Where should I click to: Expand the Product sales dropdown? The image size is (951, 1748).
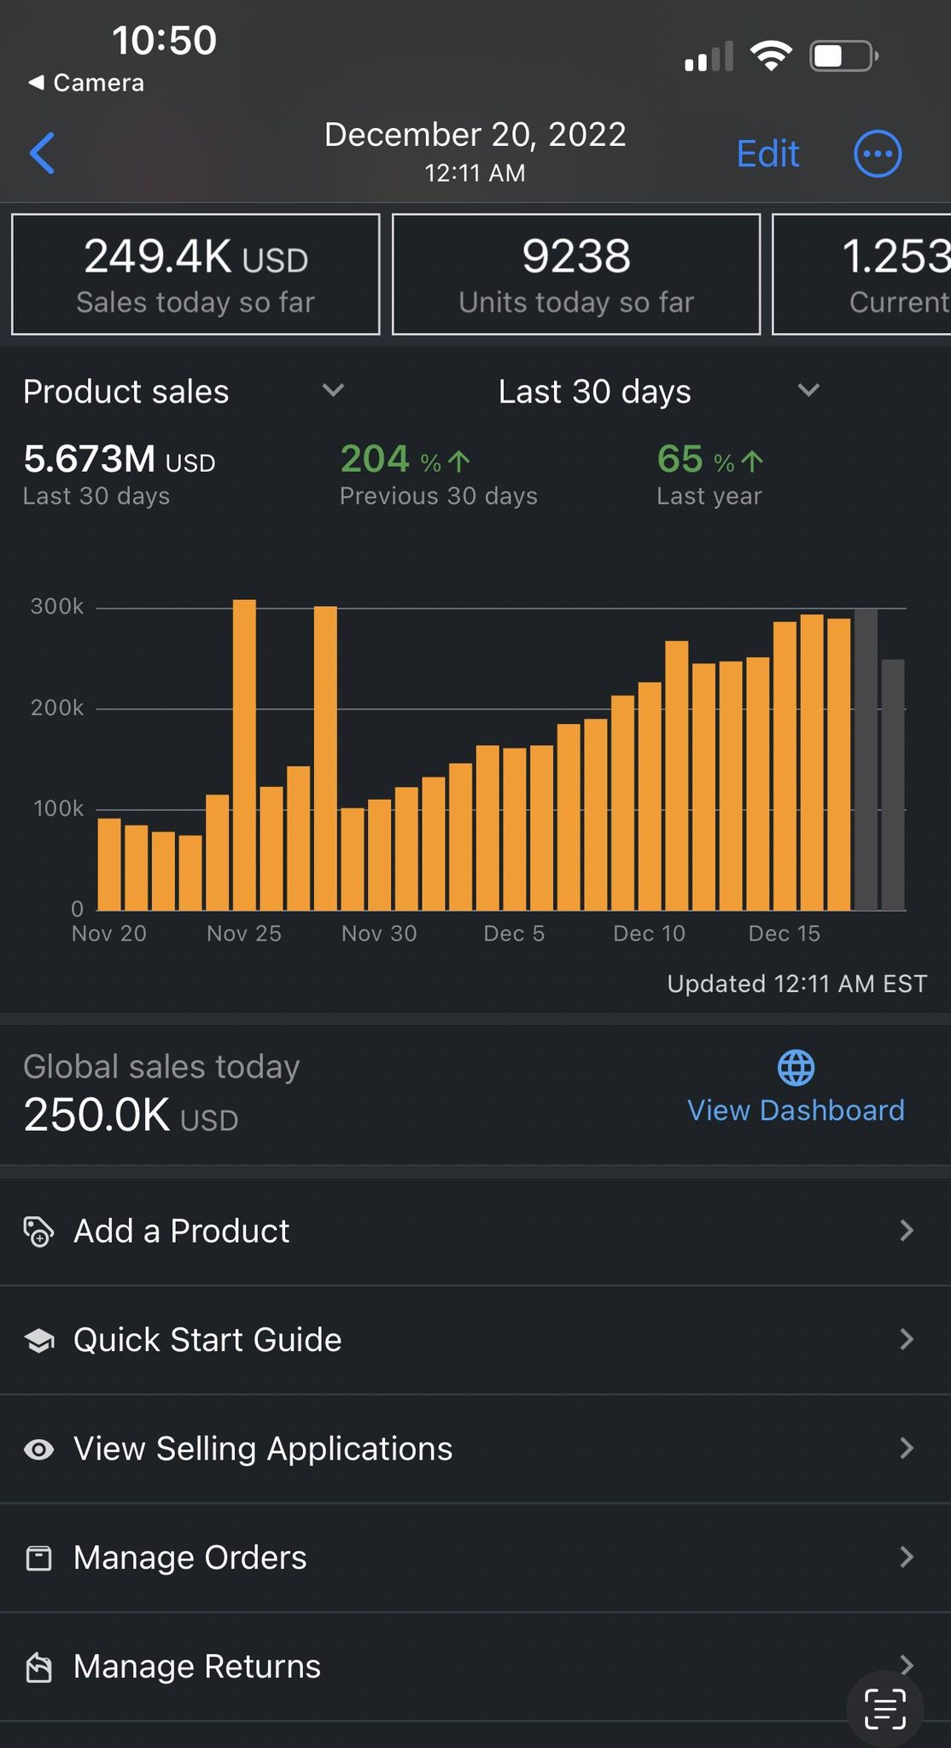point(184,391)
